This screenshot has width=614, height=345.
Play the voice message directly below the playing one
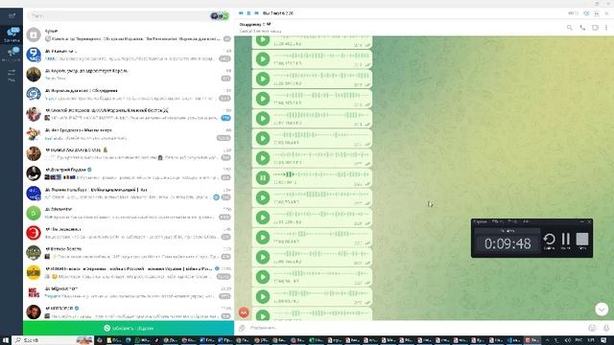pos(263,198)
